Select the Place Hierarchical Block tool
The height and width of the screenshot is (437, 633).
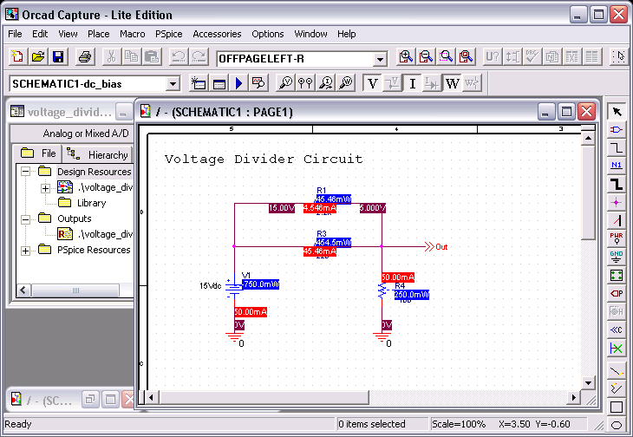coord(617,275)
